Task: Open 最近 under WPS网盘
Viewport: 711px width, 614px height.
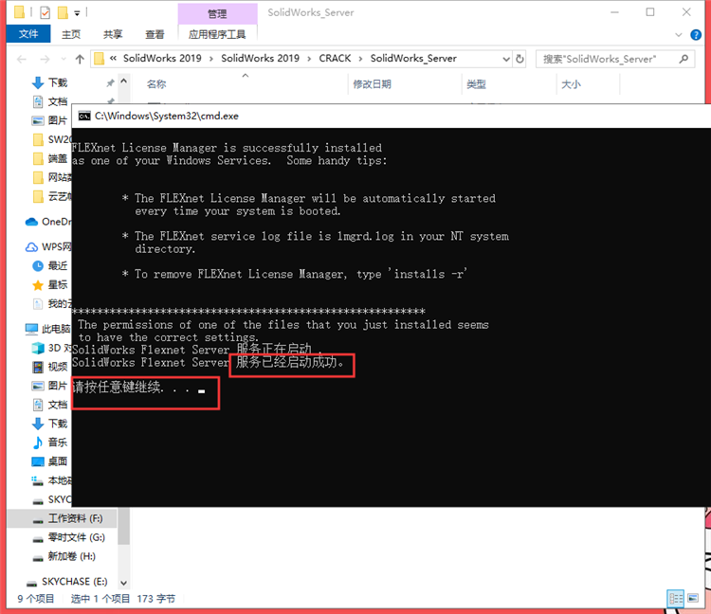Action: click(50, 266)
